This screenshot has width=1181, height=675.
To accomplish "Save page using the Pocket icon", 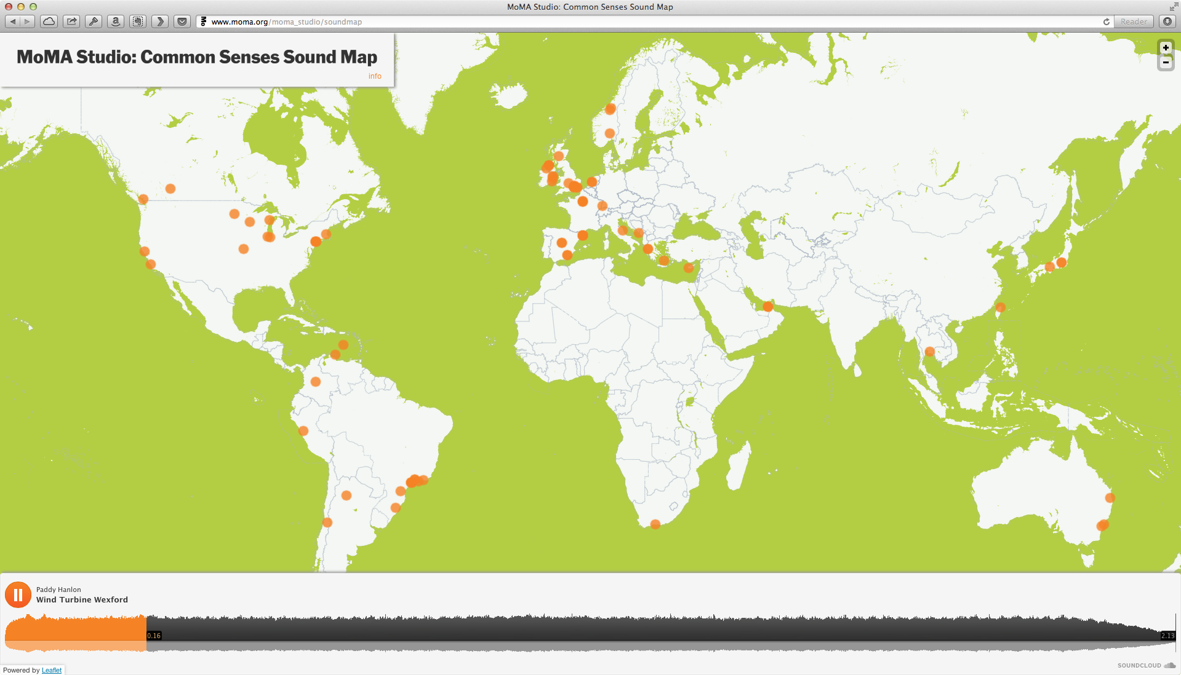I will coord(182,20).
